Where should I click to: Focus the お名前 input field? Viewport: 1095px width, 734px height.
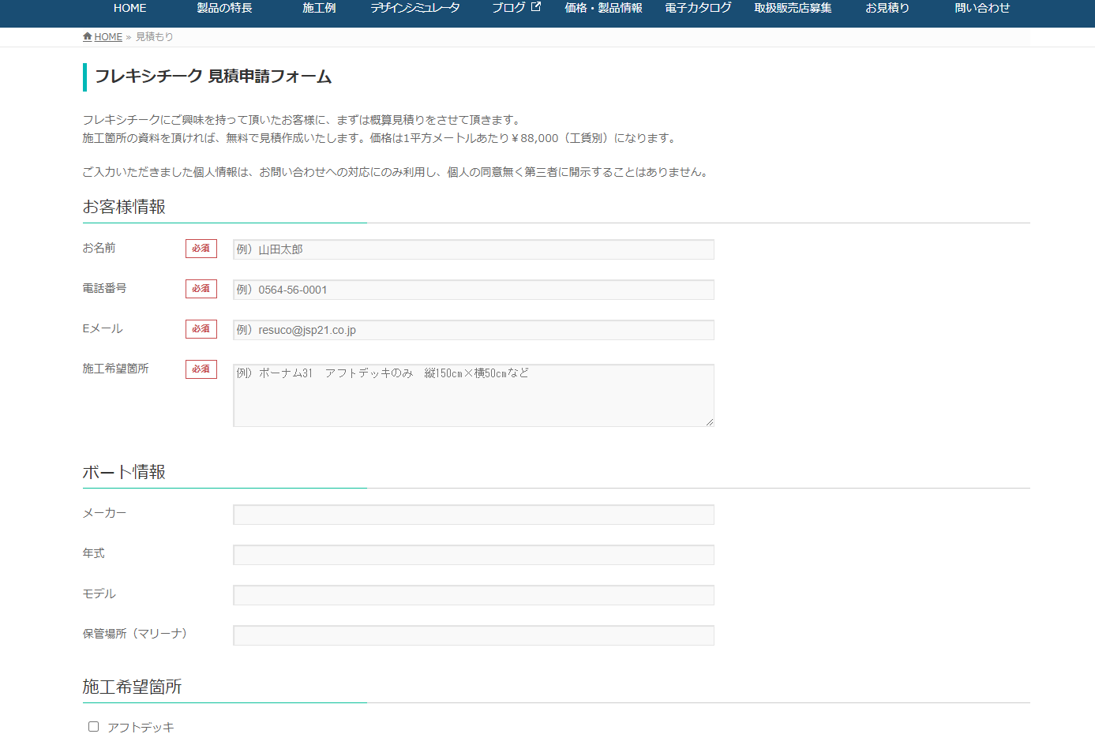(473, 249)
